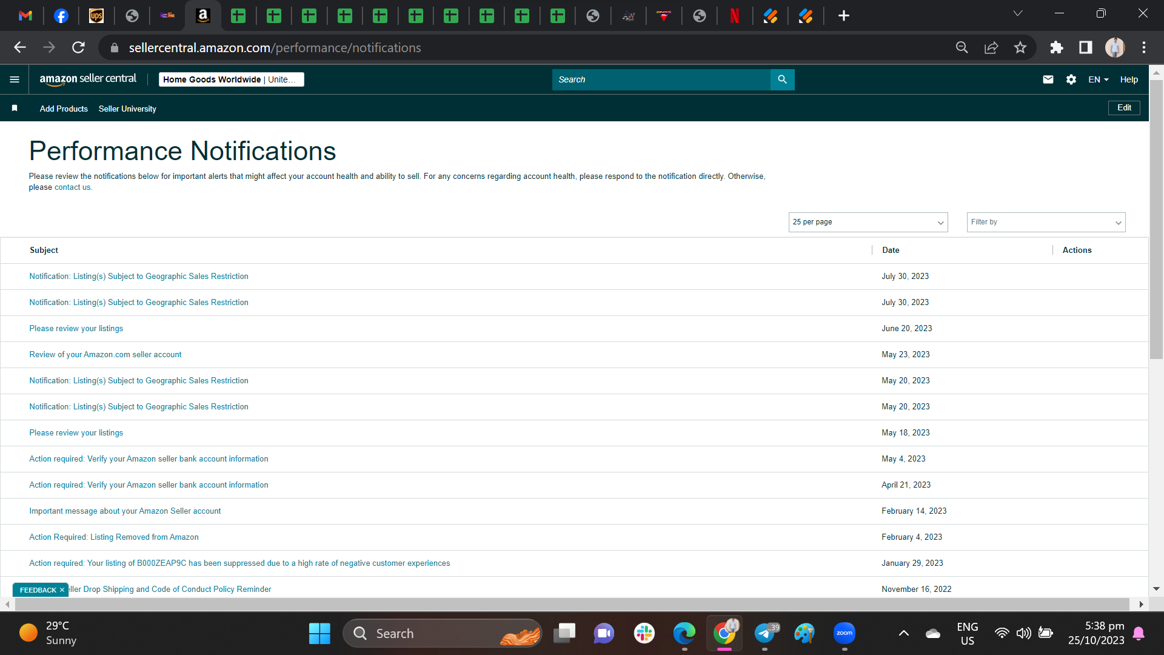
Task: Toggle the Chrome side panel icon
Action: (x=1086, y=47)
